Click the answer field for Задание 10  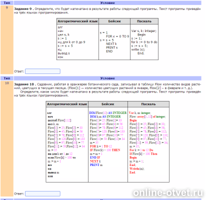coord(42,193)
